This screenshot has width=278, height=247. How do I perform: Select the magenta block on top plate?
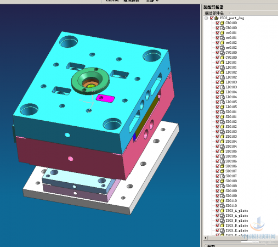pos(105,98)
